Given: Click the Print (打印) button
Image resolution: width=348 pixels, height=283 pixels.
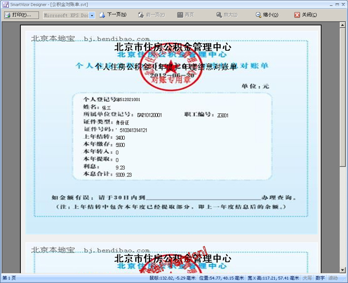Looking at the screenshot, I should (x=21, y=15).
